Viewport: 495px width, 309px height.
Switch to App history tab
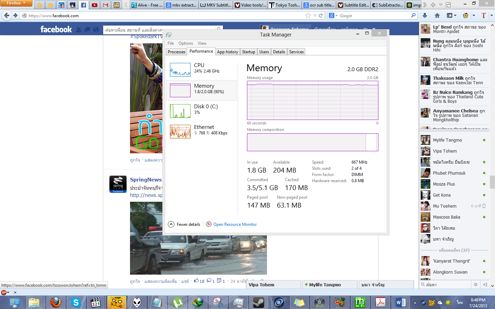coord(227,52)
